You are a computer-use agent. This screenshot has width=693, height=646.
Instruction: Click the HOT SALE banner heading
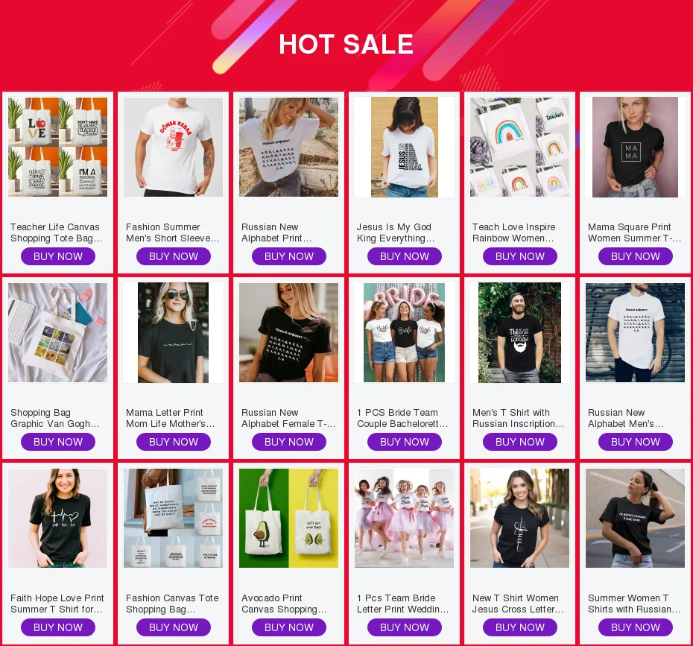[346, 44]
